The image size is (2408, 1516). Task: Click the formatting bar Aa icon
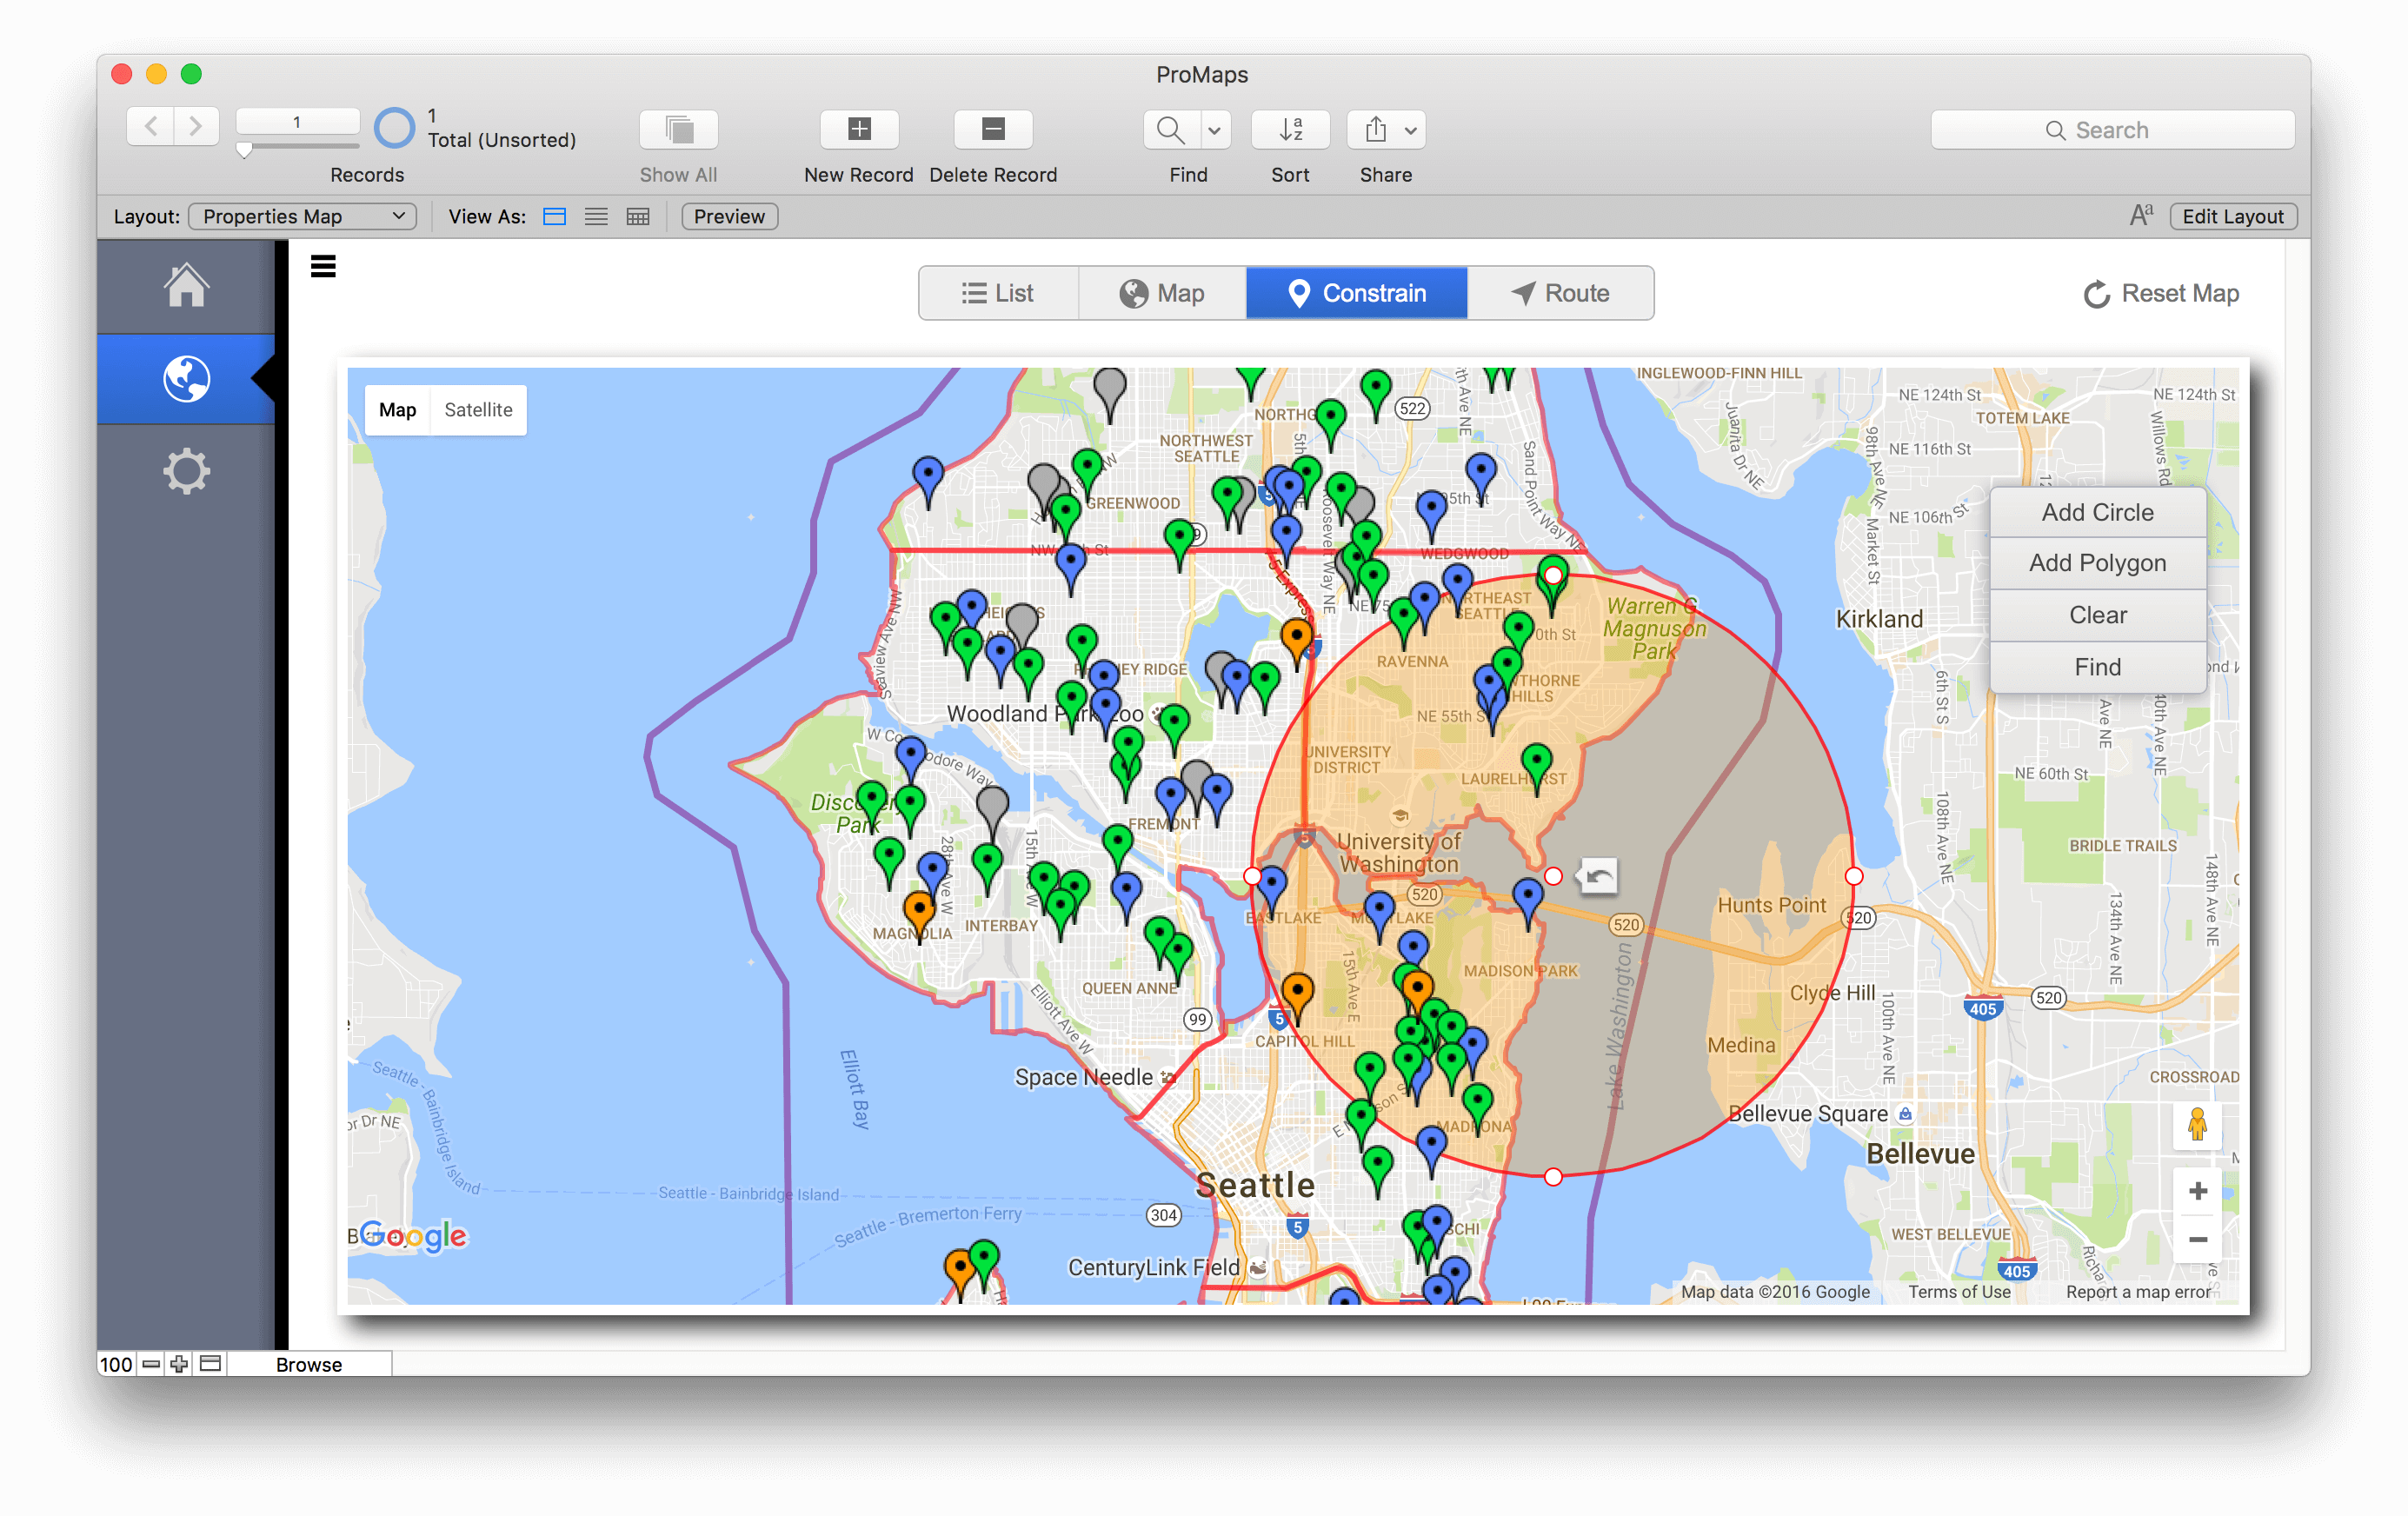(x=2141, y=215)
